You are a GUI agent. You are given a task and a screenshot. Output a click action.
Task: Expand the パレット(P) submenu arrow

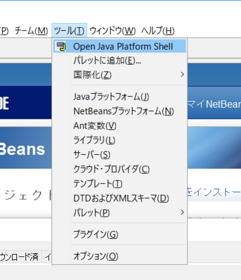click(x=182, y=212)
